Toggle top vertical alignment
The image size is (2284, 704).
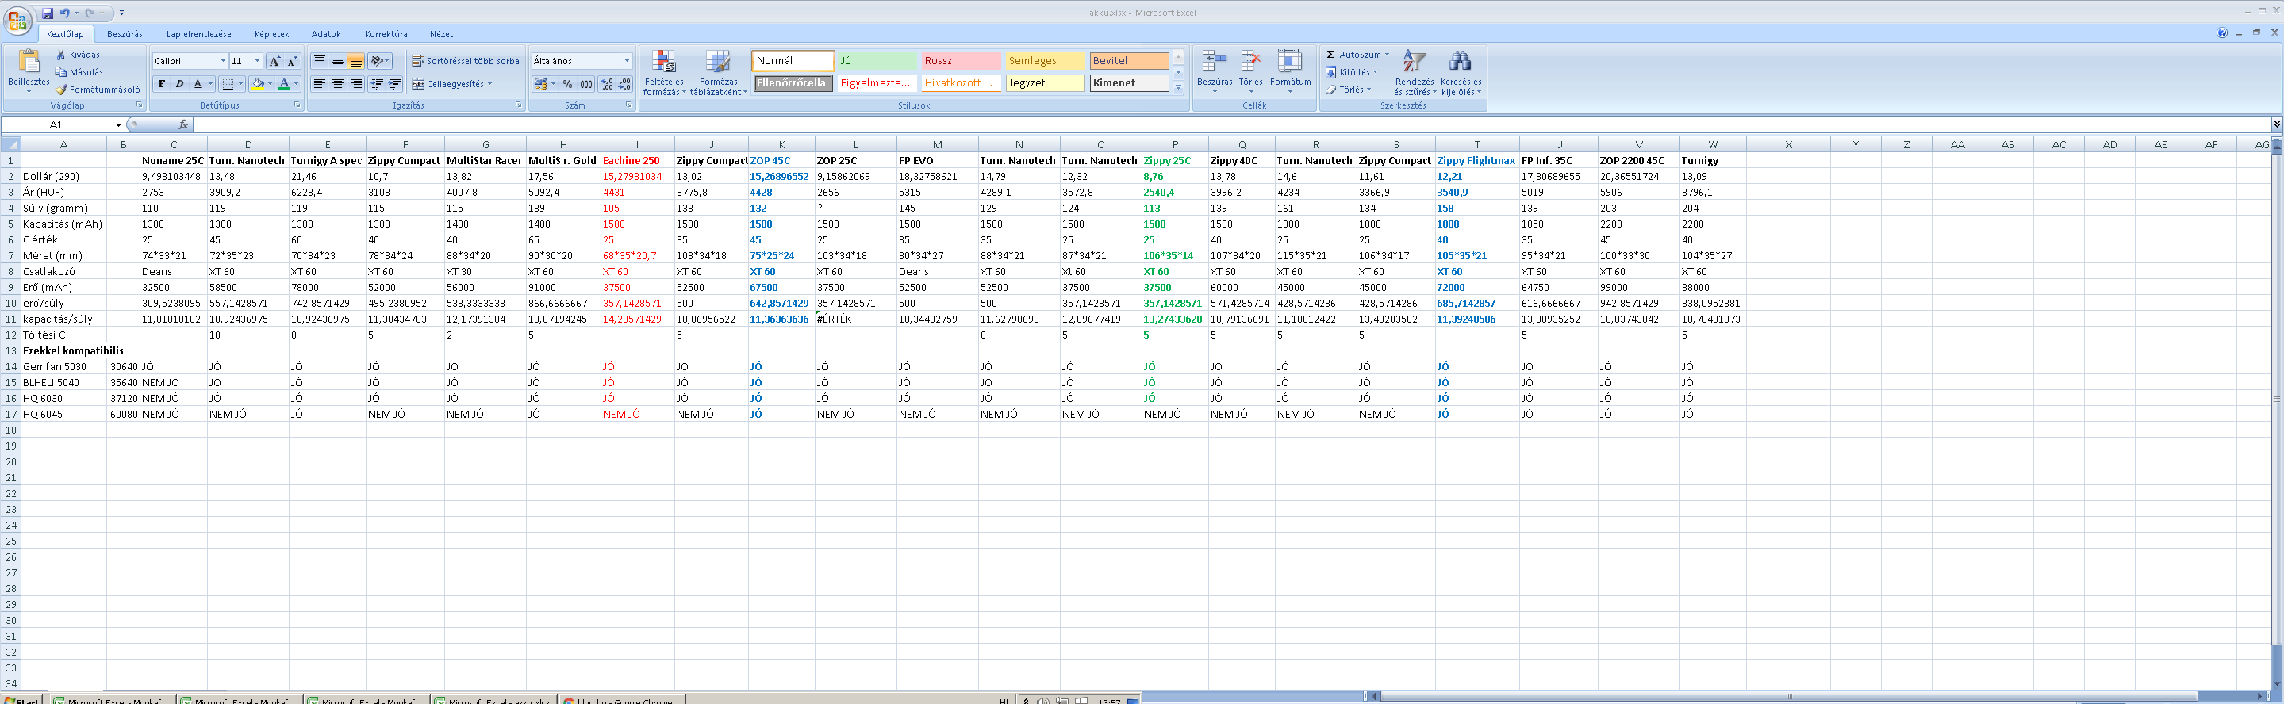tap(319, 61)
